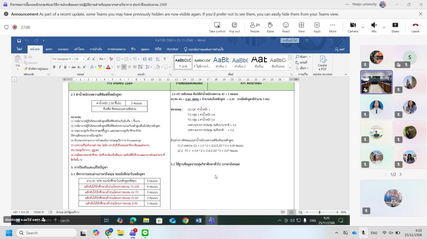Turn on the Camera

(x=353, y=25)
